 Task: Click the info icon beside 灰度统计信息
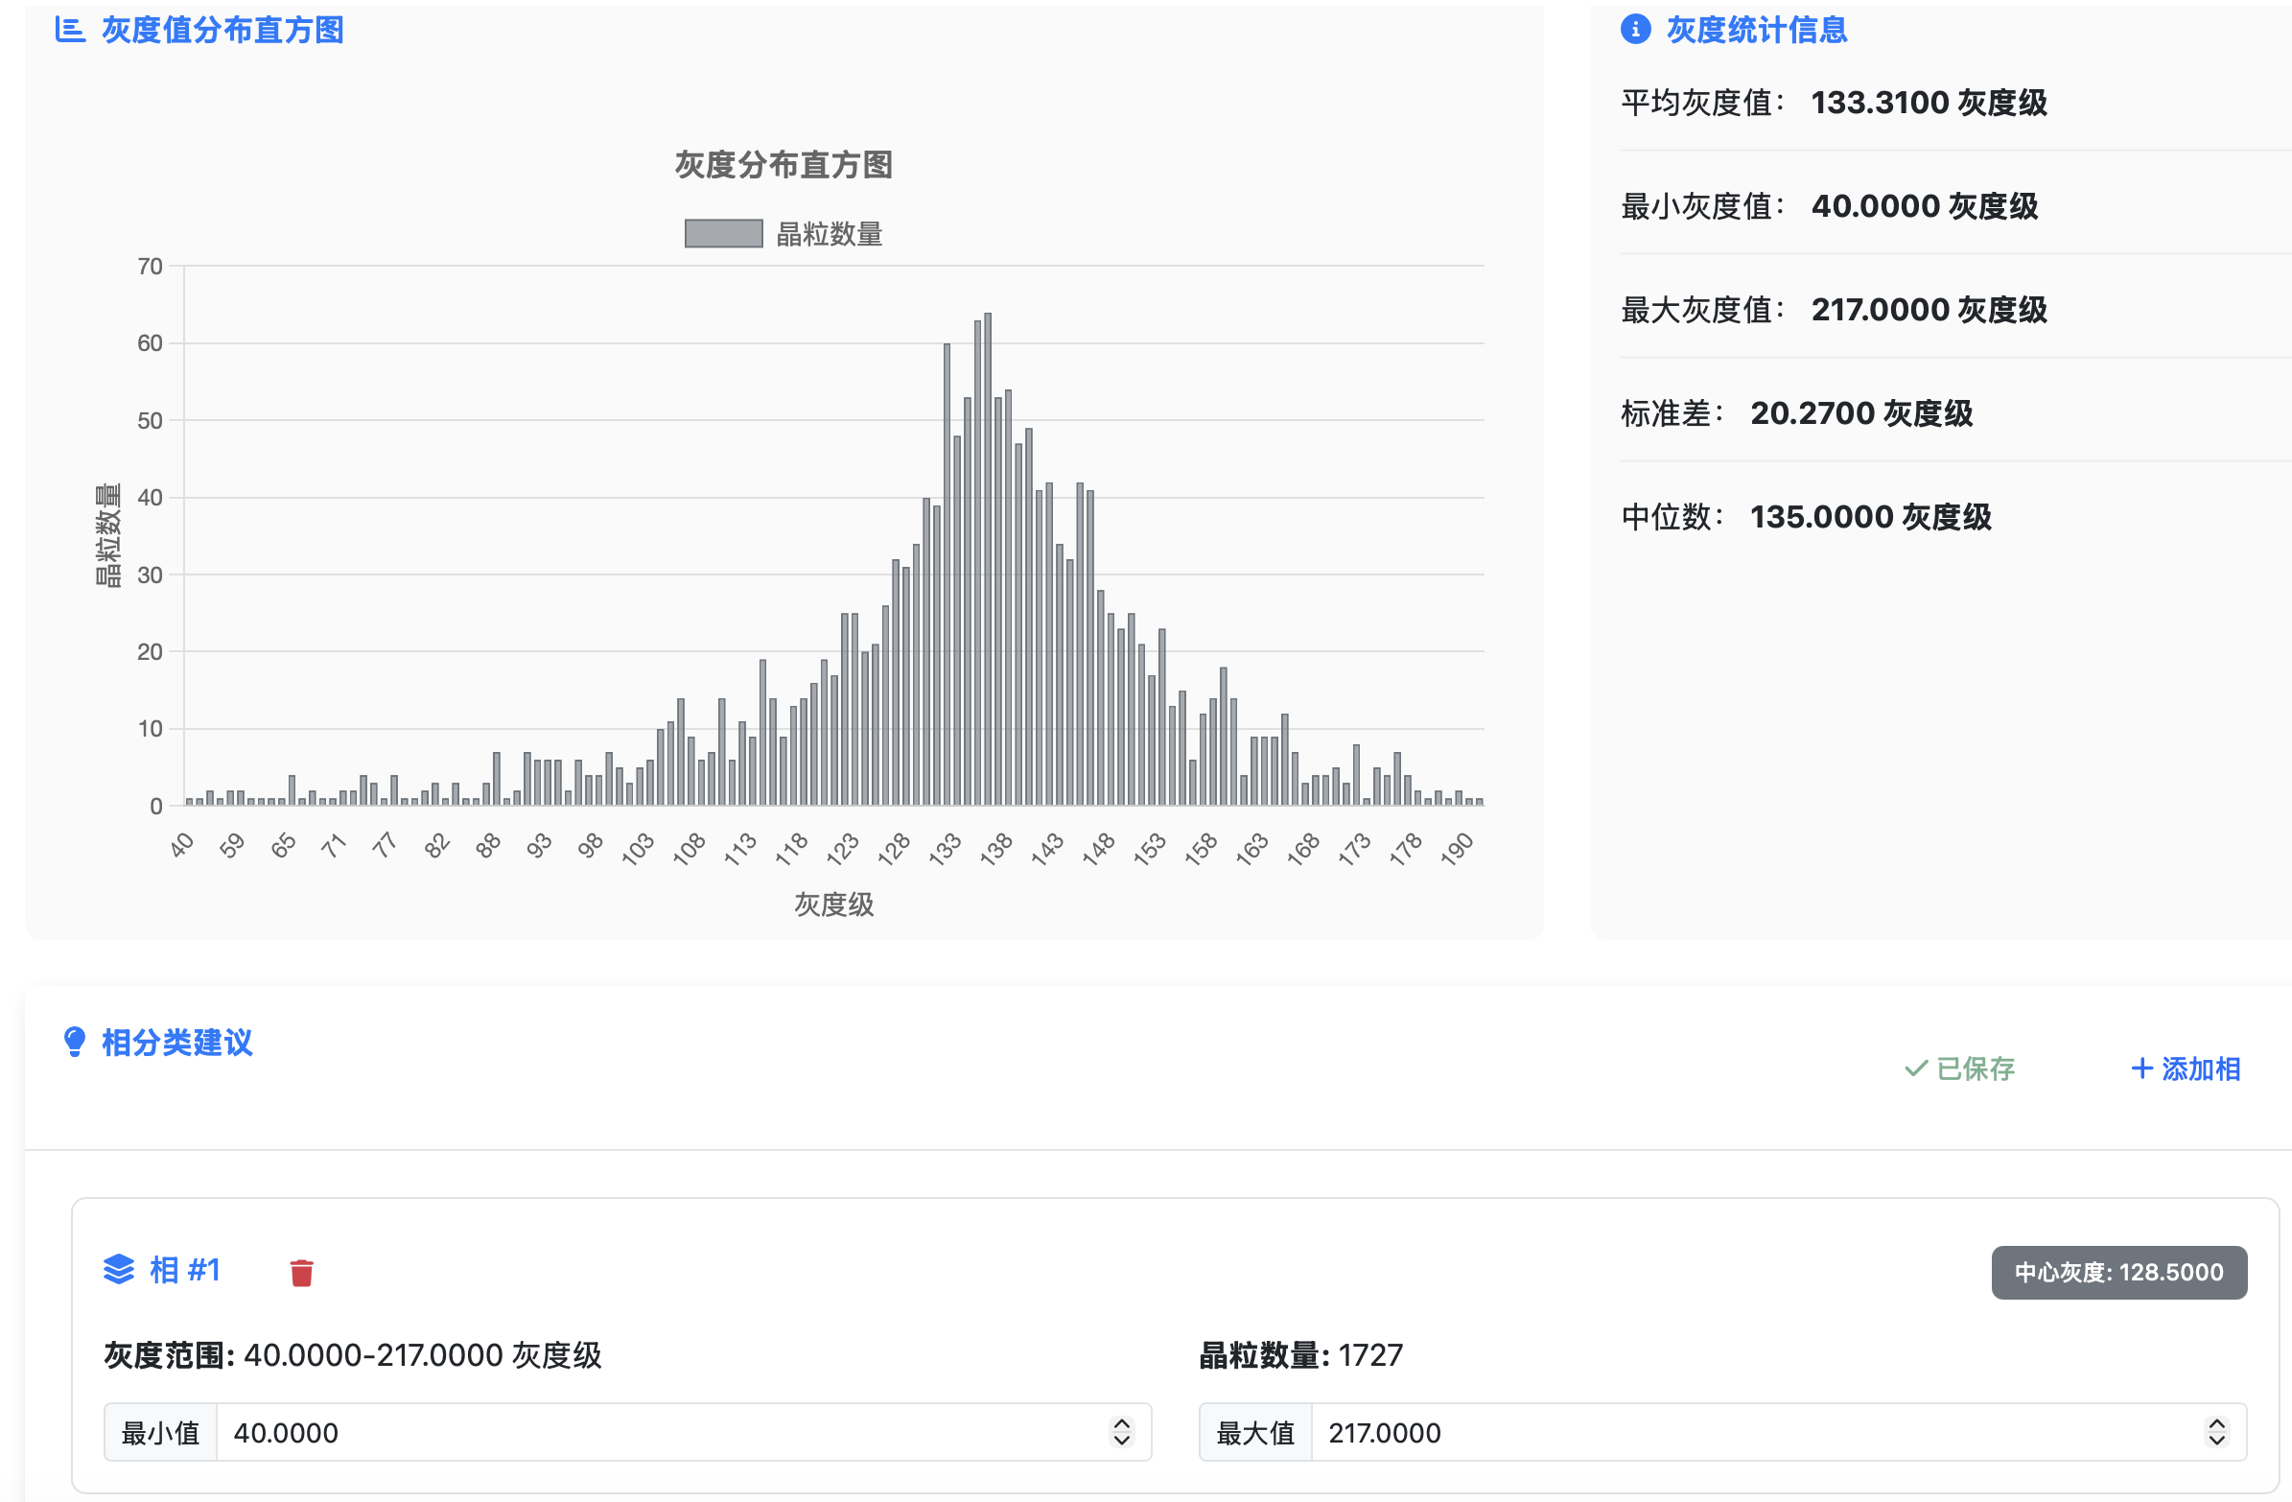[x=1635, y=30]
